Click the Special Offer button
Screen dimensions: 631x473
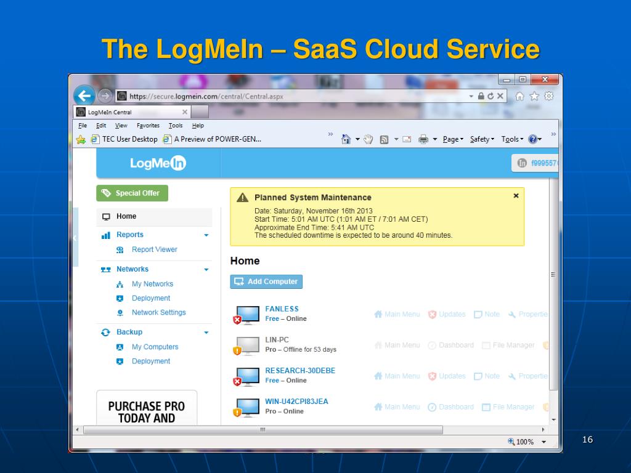tap(132, 193)
